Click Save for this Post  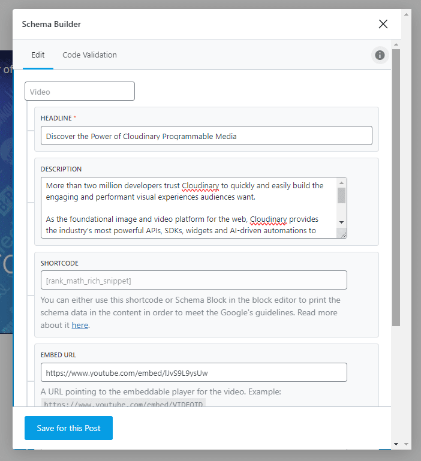click(68, 428)
